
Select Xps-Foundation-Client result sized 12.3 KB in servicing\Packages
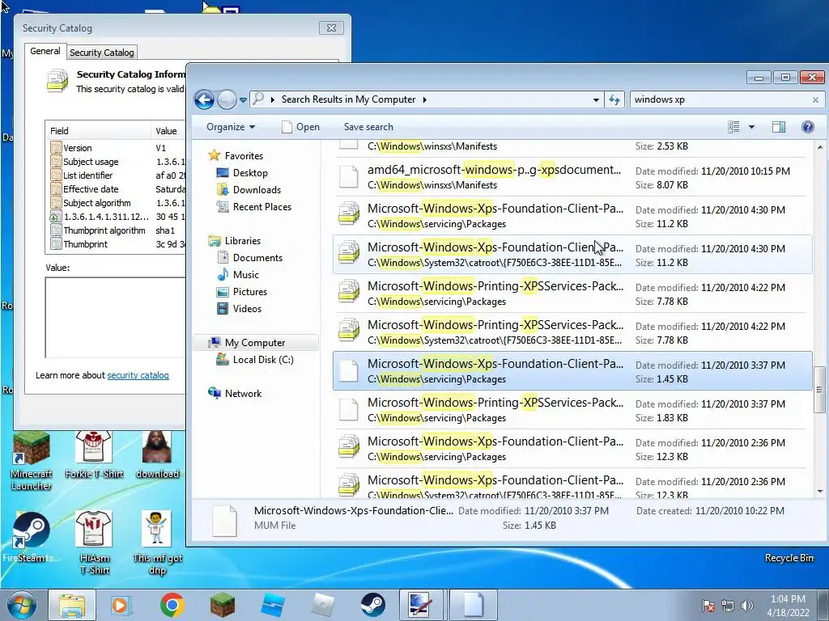coord(572,448)
